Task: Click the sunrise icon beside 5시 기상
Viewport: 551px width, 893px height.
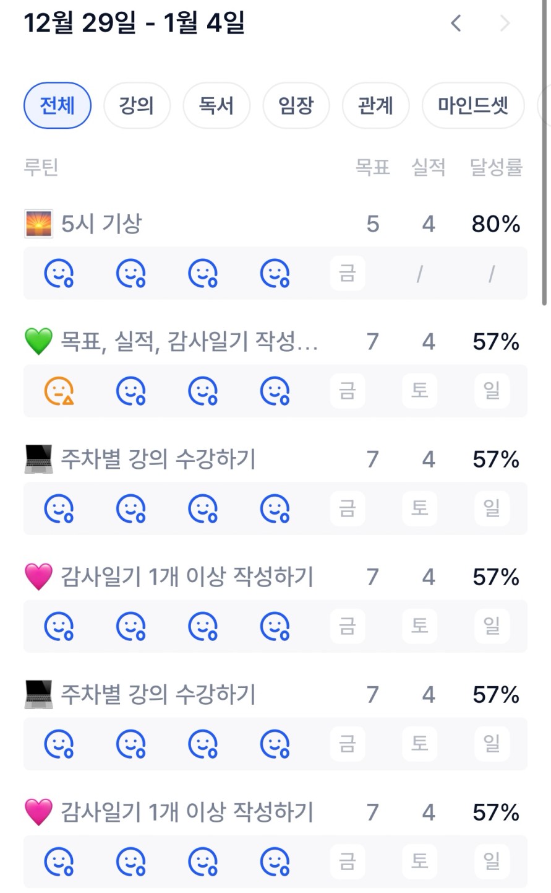Action: tap(38, 224)
